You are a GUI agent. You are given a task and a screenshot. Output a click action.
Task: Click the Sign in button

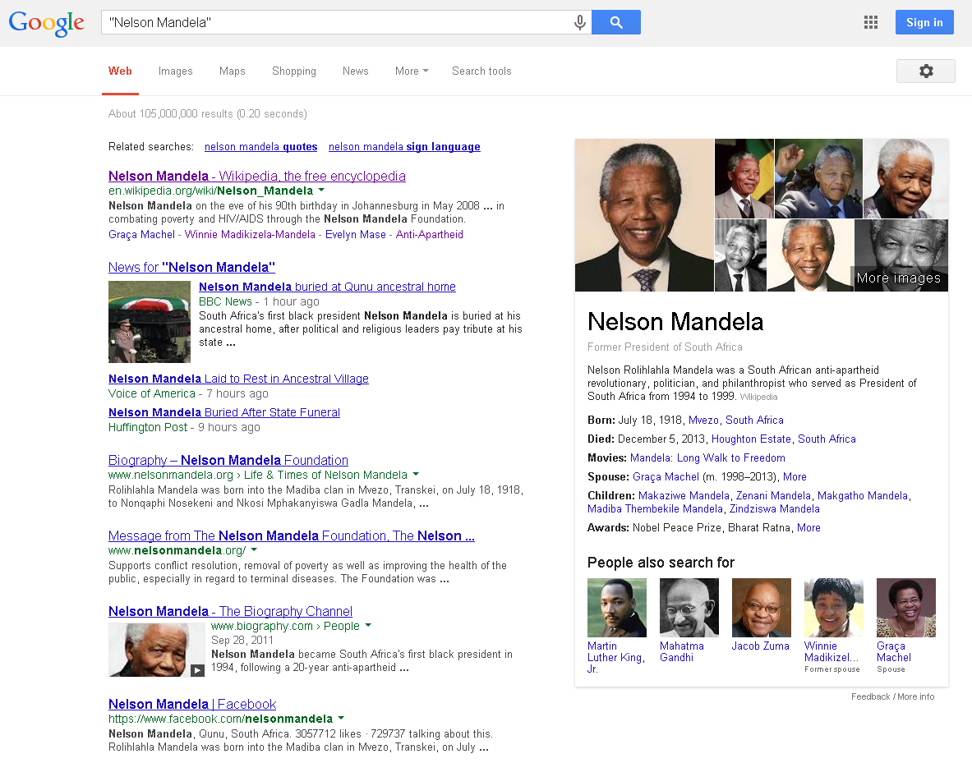click(x=924, y=22)
